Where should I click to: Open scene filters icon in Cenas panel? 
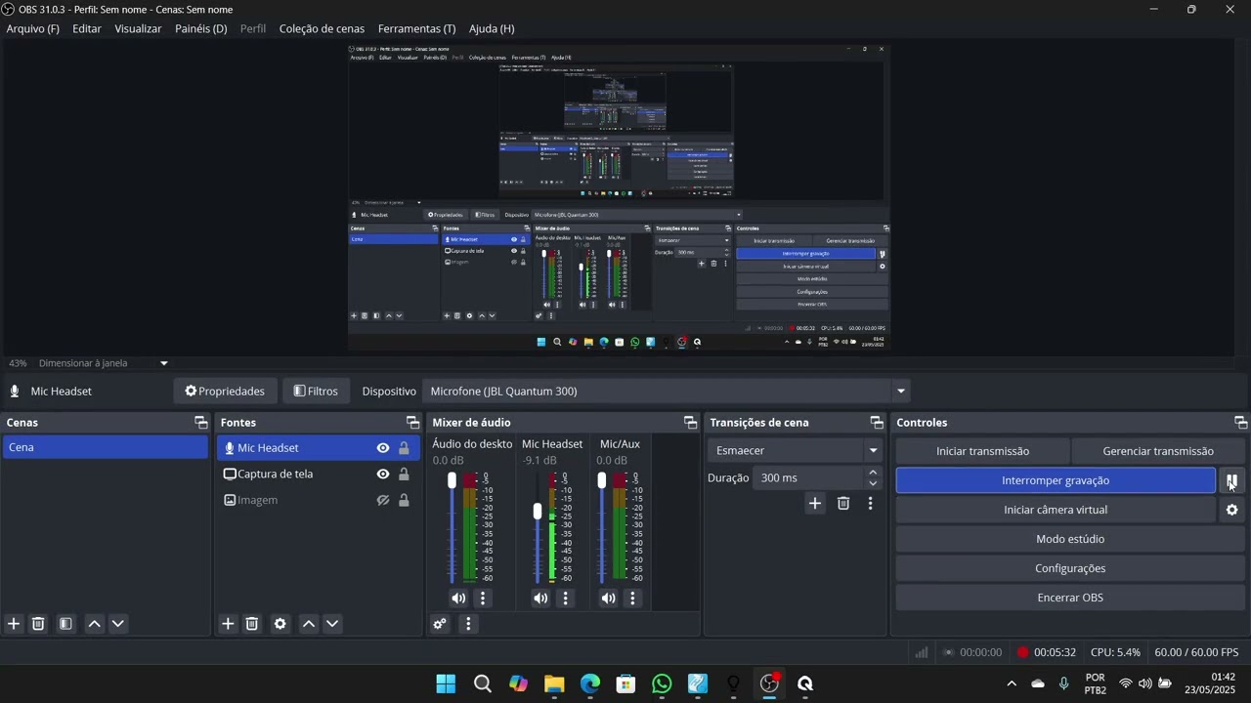(x=65, y=624)
